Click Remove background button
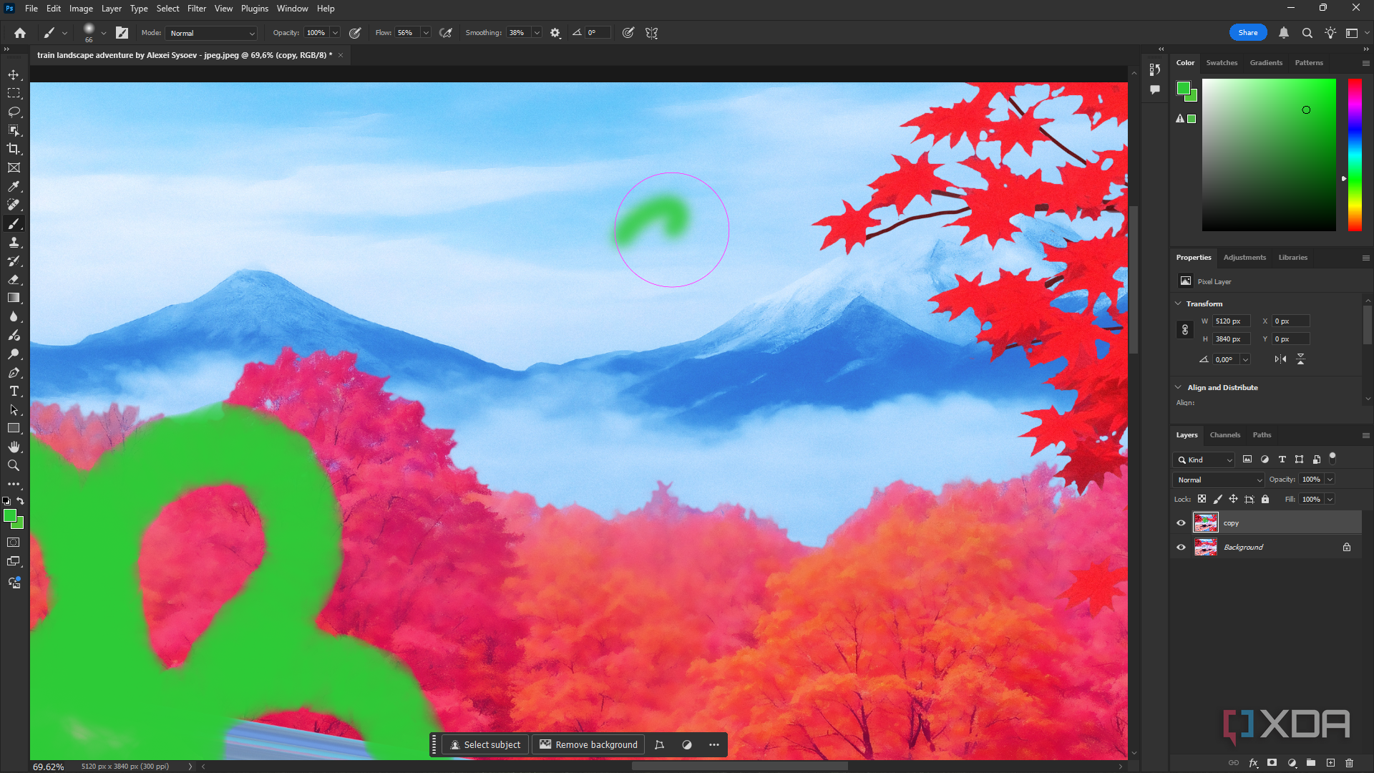Image resolution: width=1374 pixels, height=773 pixels. (x=588, y=745)
